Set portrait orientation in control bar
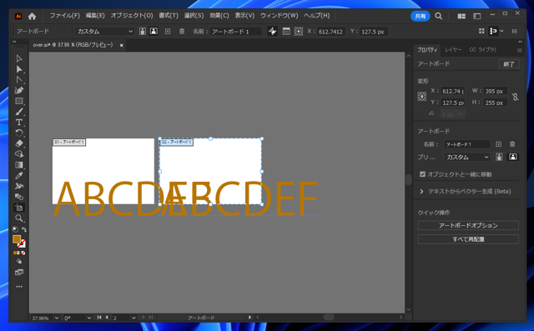 coord(143,32)
